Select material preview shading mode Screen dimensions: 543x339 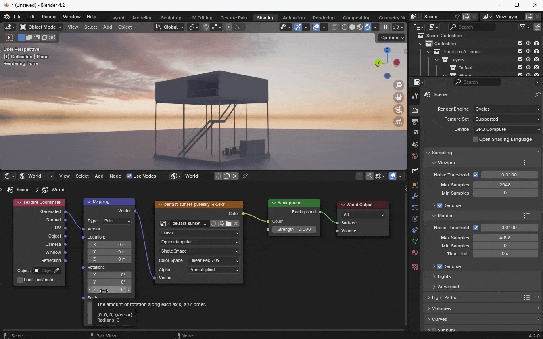360,27
